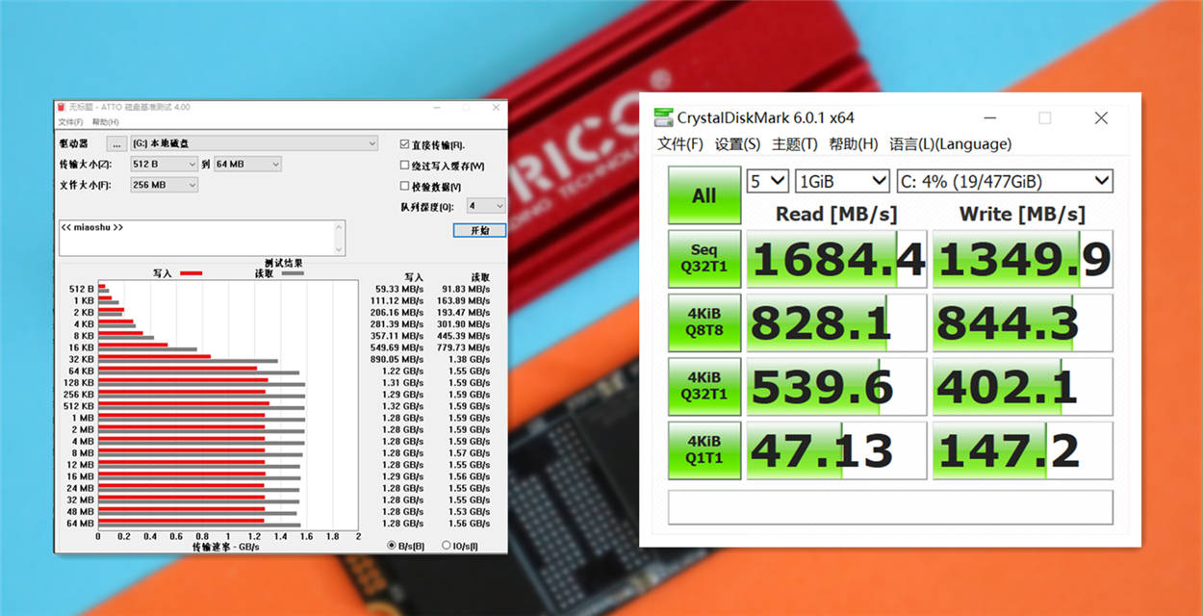Click the ATTO title bar app icon
This screenshot has height=616, width=1203.
click(62, 108)
